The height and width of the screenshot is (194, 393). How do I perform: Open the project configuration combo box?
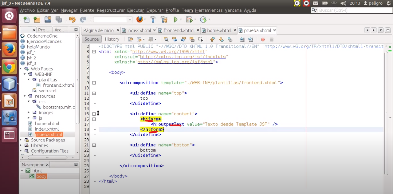tap(112, 20)
